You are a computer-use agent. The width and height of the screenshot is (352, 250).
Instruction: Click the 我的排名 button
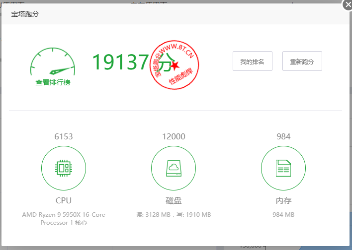[253, 61]
